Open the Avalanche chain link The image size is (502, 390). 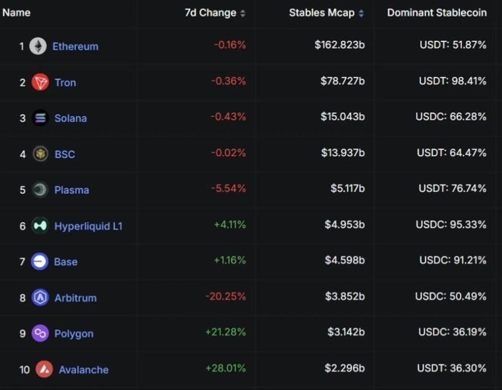(x=83, y=369)
